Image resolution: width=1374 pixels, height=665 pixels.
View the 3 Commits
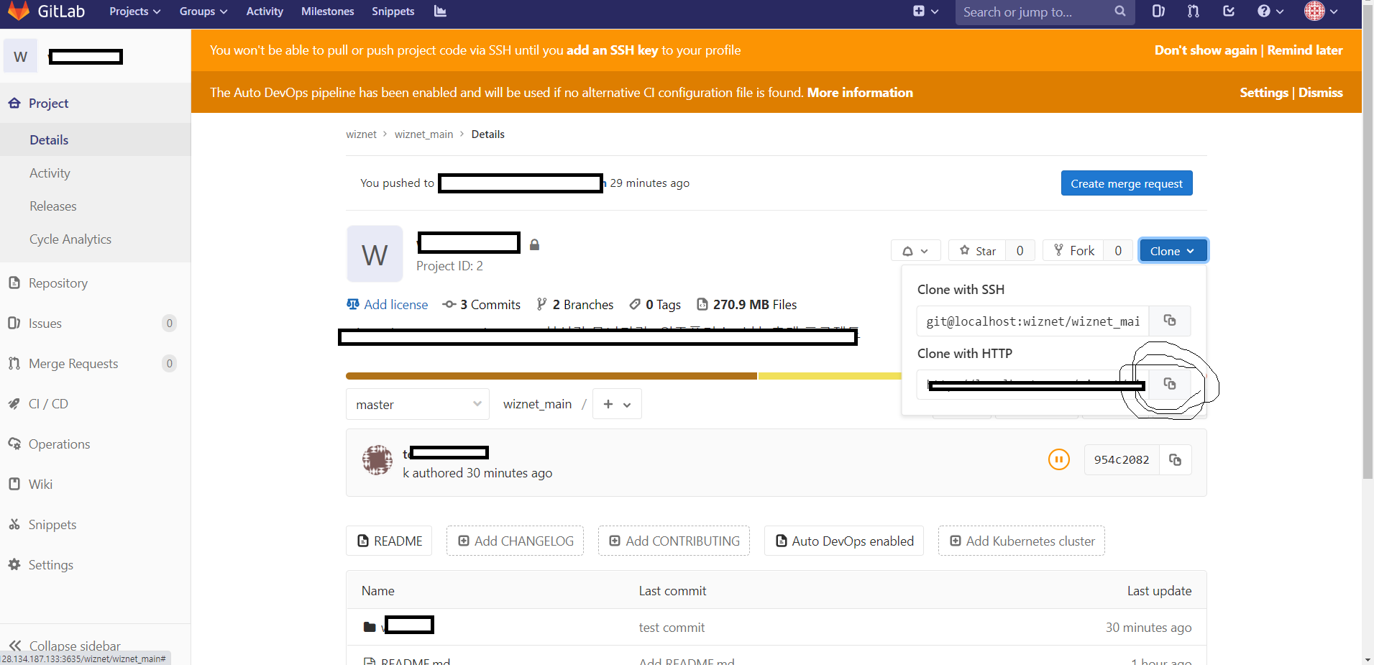coord(482,305)
